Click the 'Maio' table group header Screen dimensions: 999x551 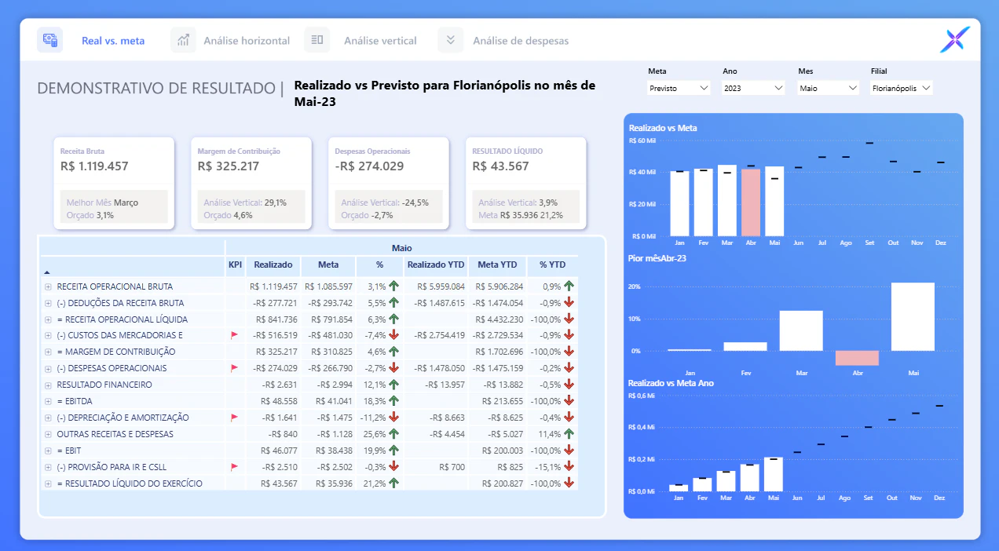401,248
